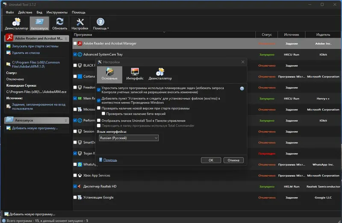Collapse the Adobe Reader sidebar panel
The height and width of the screenshot is (223, 342).
[x=66, y=38]
